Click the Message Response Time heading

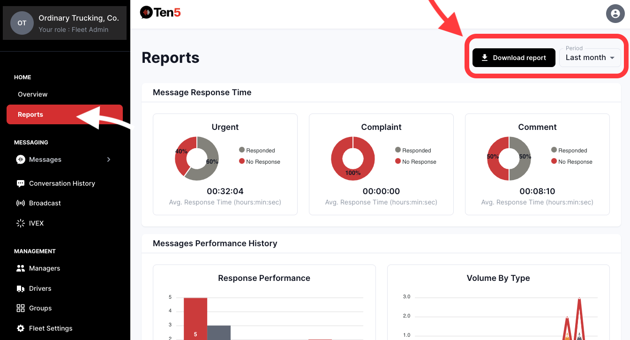[x=202, y=92]
